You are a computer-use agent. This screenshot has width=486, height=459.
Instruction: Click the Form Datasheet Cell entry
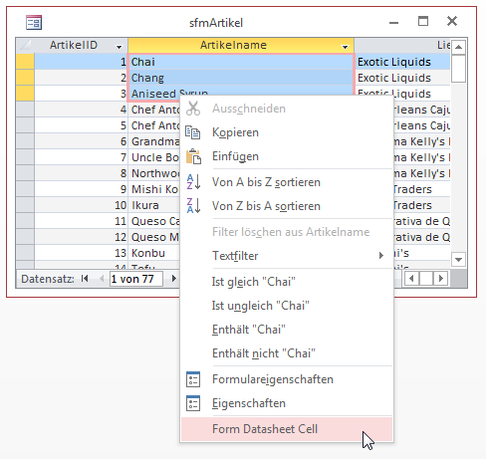pyautogui.click(x=287, y=429)
